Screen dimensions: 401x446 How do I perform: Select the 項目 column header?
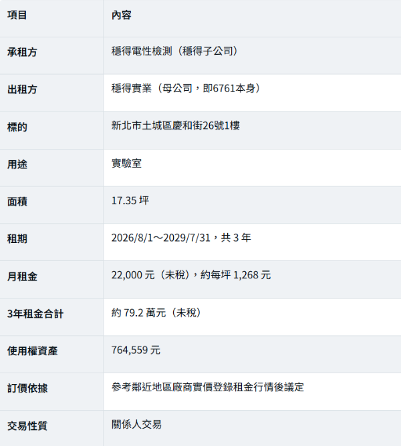tap(17, 15)
